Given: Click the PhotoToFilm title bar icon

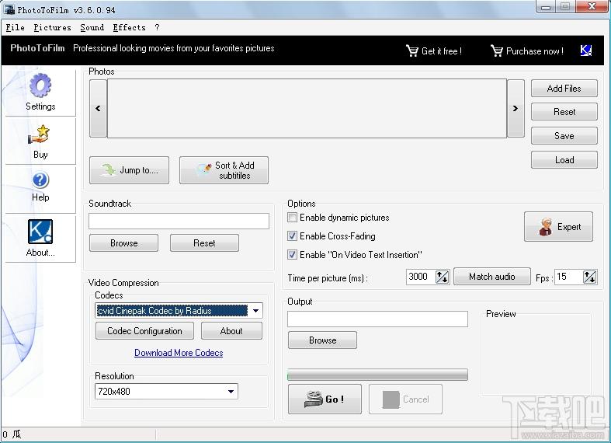Looking at the screenshot, I should (9, 9).
